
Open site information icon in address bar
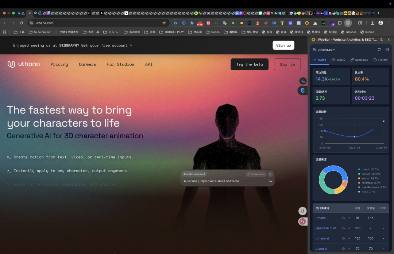click(x=31, y=23)
